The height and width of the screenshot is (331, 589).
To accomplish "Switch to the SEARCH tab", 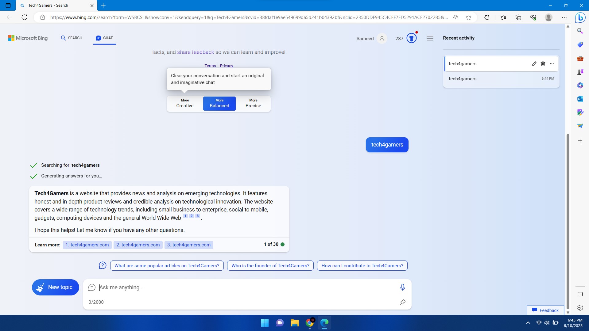I will click(72, 38).
